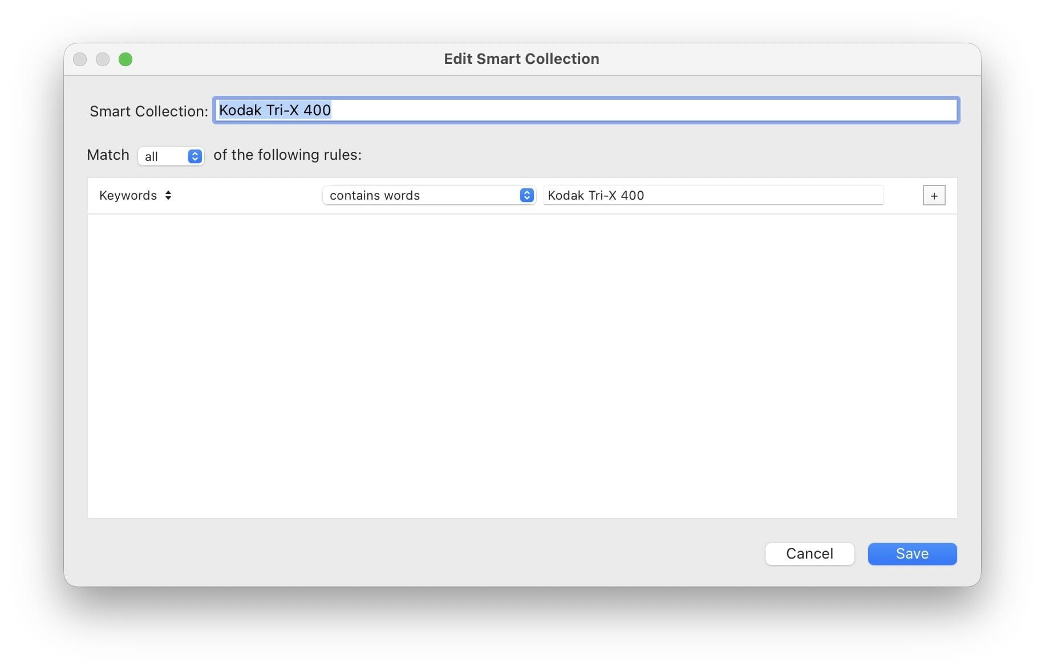Save the smart collection

pos(912,553)
